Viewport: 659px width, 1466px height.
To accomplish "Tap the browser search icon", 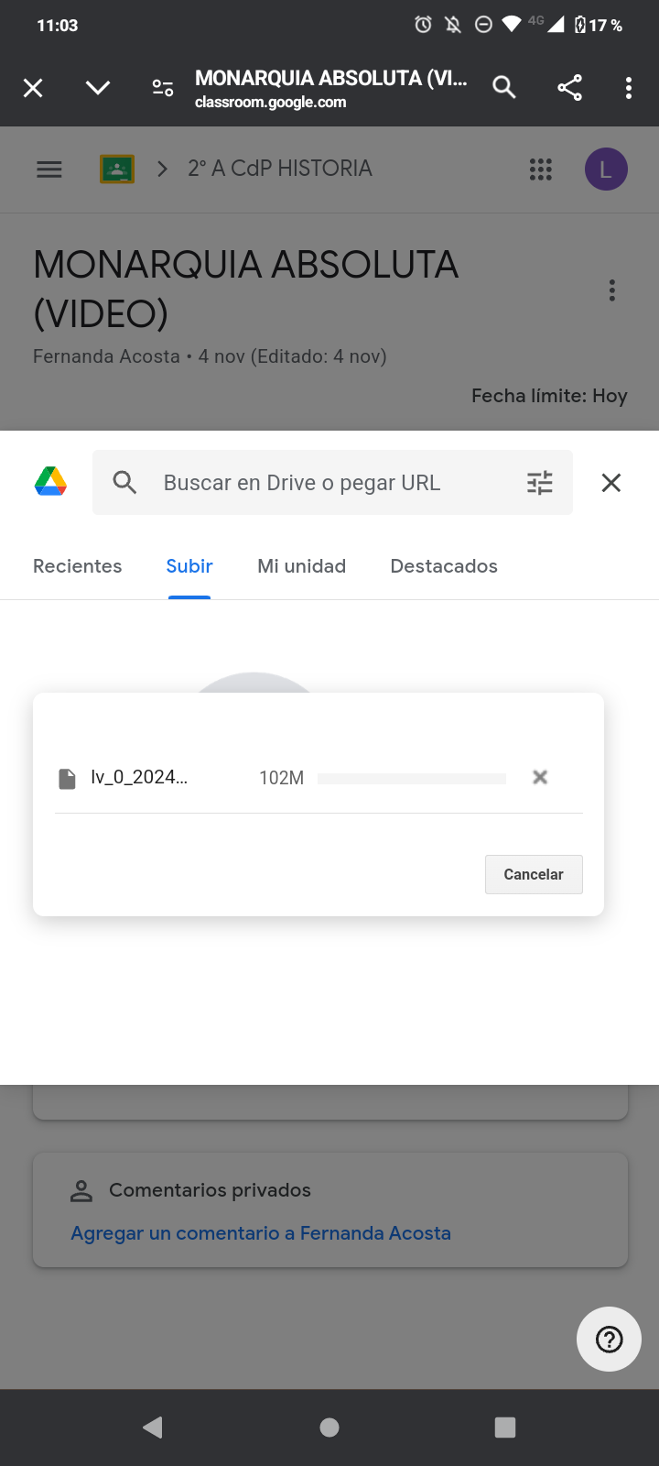I will (504, 88).
